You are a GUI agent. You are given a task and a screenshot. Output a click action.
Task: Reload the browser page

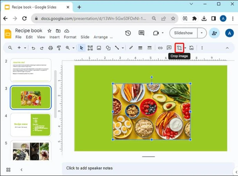[24, 19]
